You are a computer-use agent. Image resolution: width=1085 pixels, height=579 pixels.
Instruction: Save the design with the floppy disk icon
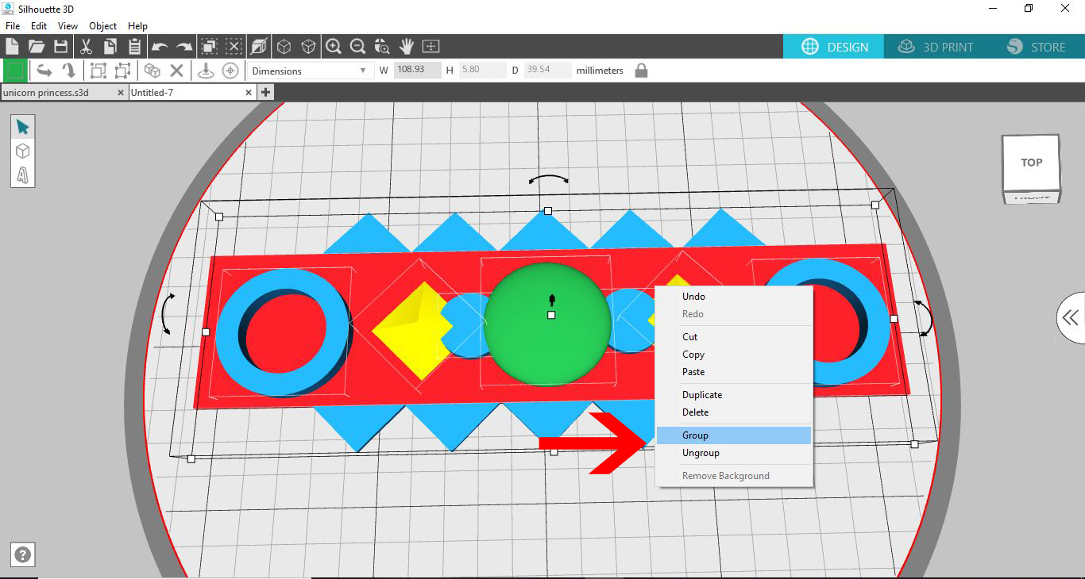(60, 46)
